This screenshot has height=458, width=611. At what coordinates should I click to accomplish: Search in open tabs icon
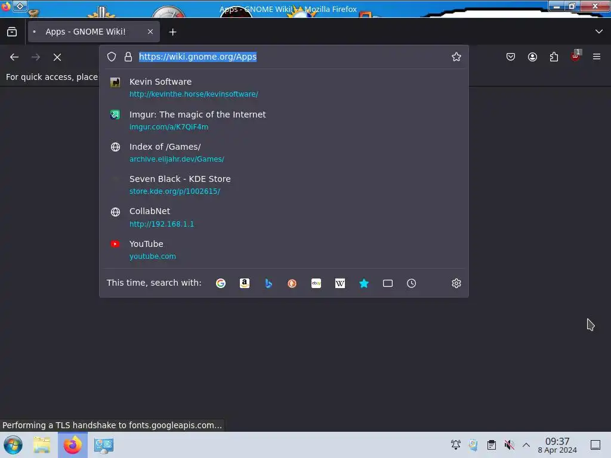point(388,283)
